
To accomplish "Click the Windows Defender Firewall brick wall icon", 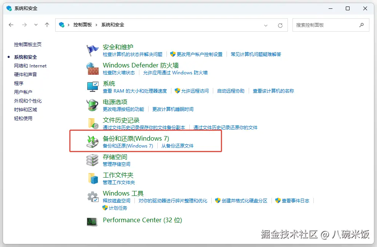I will coord(93,69).
